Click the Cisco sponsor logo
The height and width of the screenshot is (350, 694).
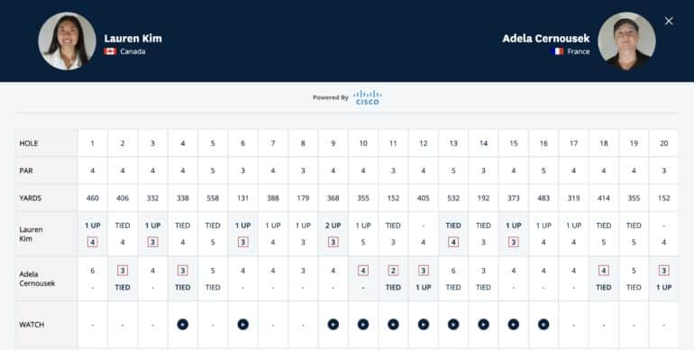(368, 97)
